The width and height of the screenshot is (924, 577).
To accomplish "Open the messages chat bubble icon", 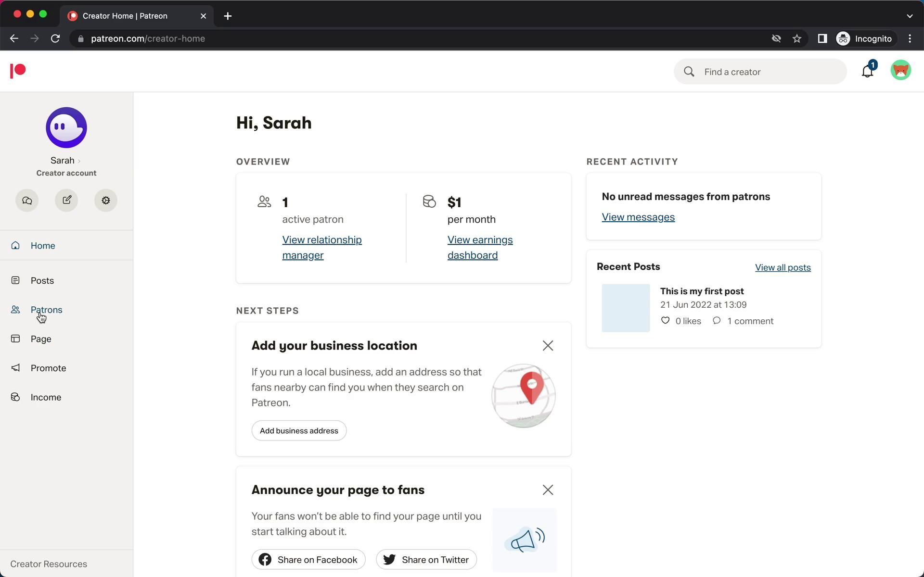I will [x=27, y=201].
